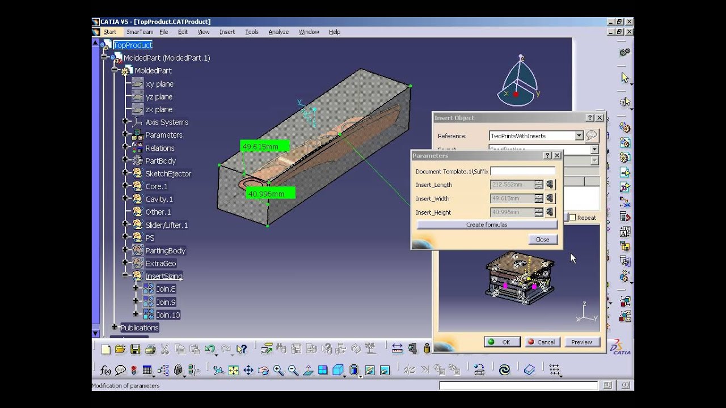Viewport: 726px width, 408px height.
Task: Select the Pan arrows icon
Action: [x=248, y=371]
